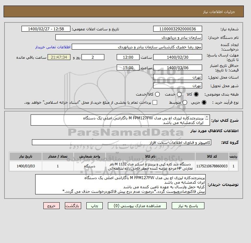
Task: Click the گروه کالا field
Action: click(122, 142)
